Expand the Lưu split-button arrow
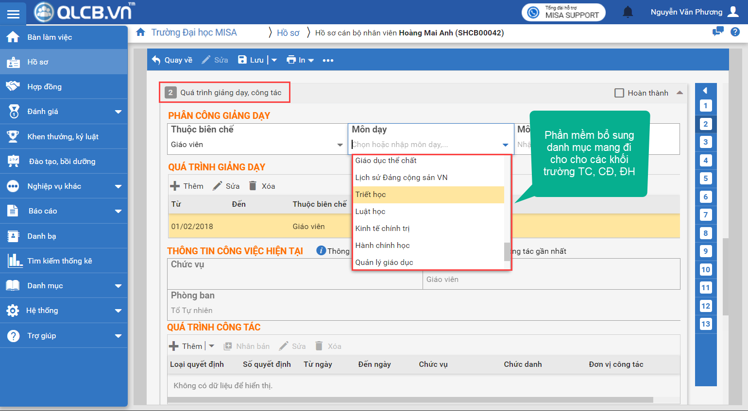 point(274,60)
